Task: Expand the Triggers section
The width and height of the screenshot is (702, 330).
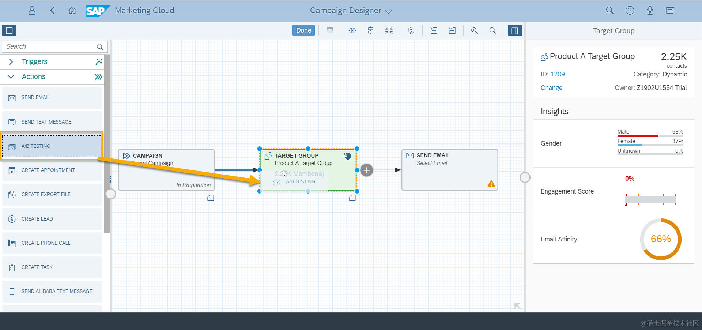Action: [11, 62]
